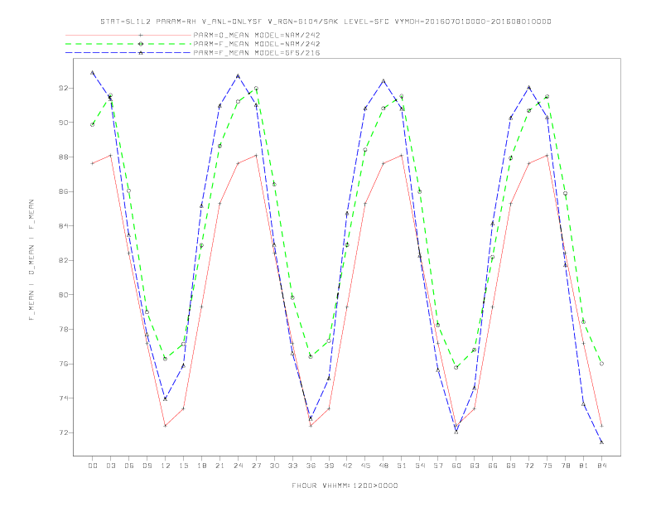The width and height of the screenshot is (656, 507).
Task: Click the chart title beginning STAT=SL1L2 PARAM=RH
Action: pos(326,22)
